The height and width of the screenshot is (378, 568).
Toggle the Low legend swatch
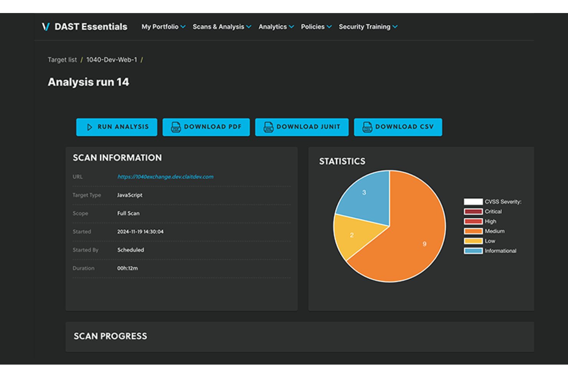(x=473, y=241)
